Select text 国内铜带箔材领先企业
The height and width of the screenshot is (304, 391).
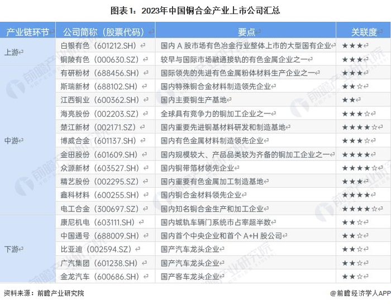[x=198, y=168]
